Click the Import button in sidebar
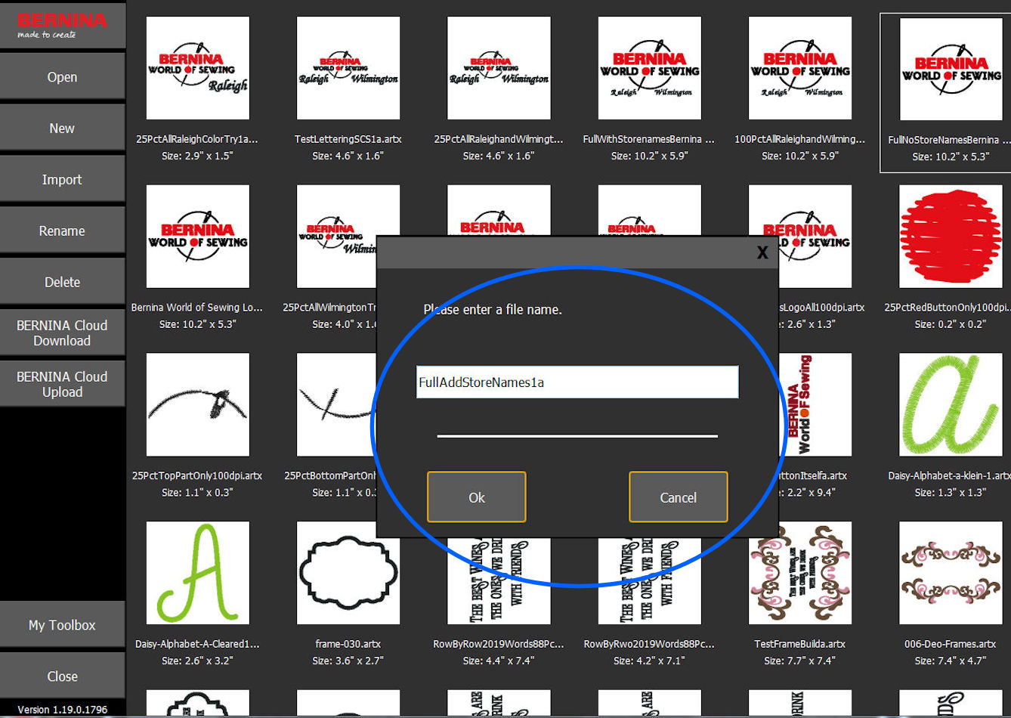This screenshot has height=718, width=1011. pyautogui.click(x=62, y=179)
